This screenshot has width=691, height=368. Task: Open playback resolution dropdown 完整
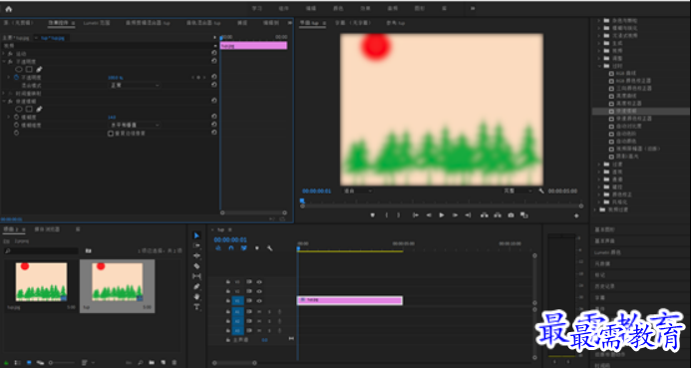coord(518,190)
